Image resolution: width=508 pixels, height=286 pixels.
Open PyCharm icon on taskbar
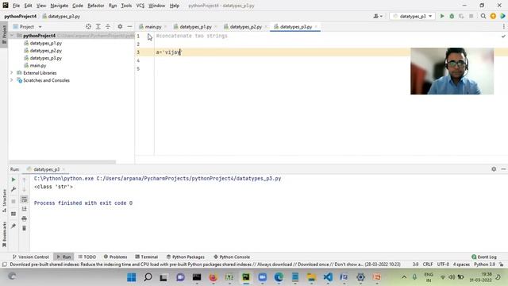point(246,277)
